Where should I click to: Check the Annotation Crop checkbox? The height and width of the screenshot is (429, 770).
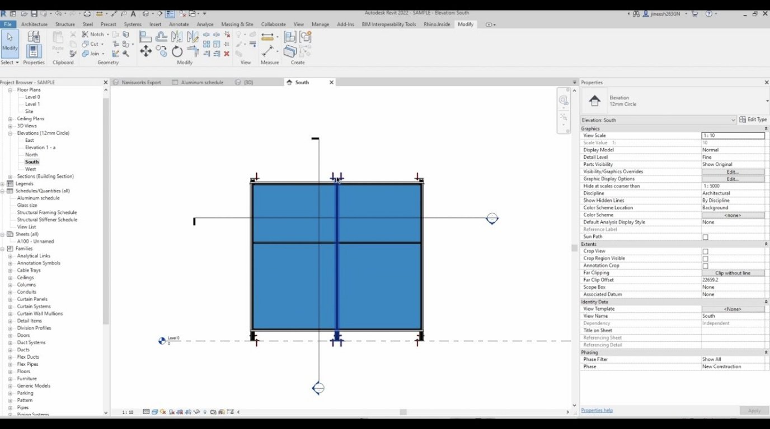click(x=705, y=266)
